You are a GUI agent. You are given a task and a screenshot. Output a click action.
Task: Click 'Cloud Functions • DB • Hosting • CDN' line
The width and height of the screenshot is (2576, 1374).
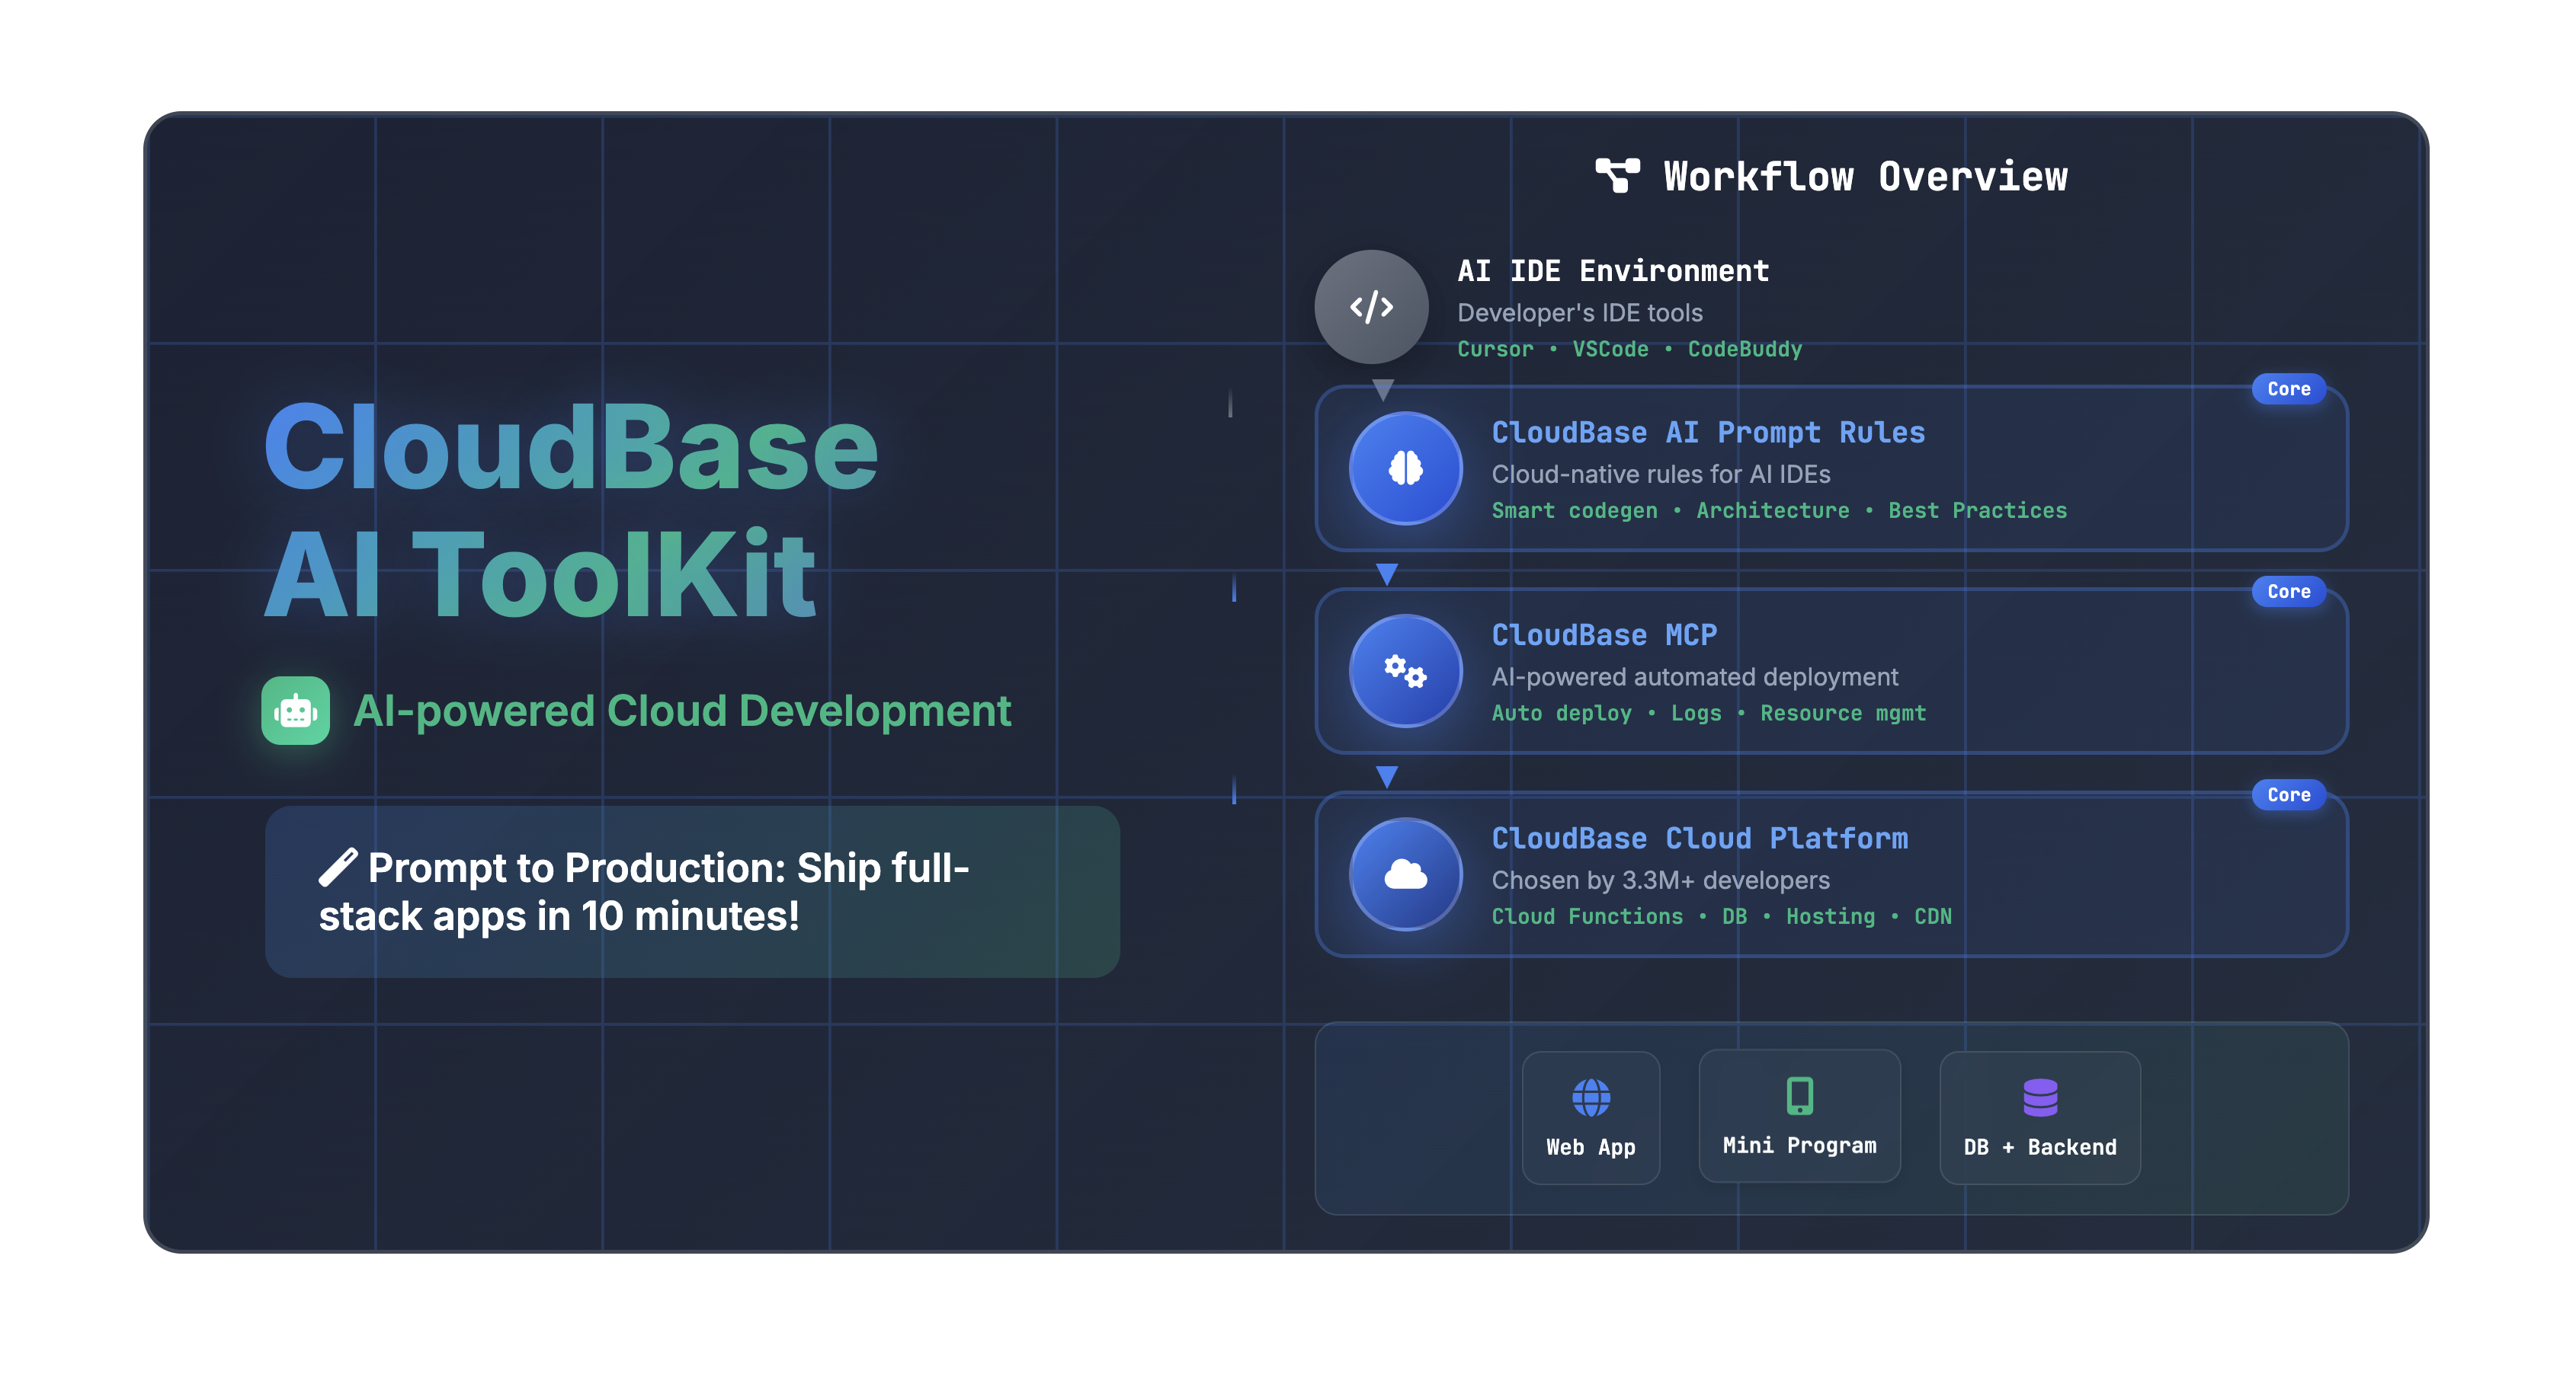pos(1721,916)
